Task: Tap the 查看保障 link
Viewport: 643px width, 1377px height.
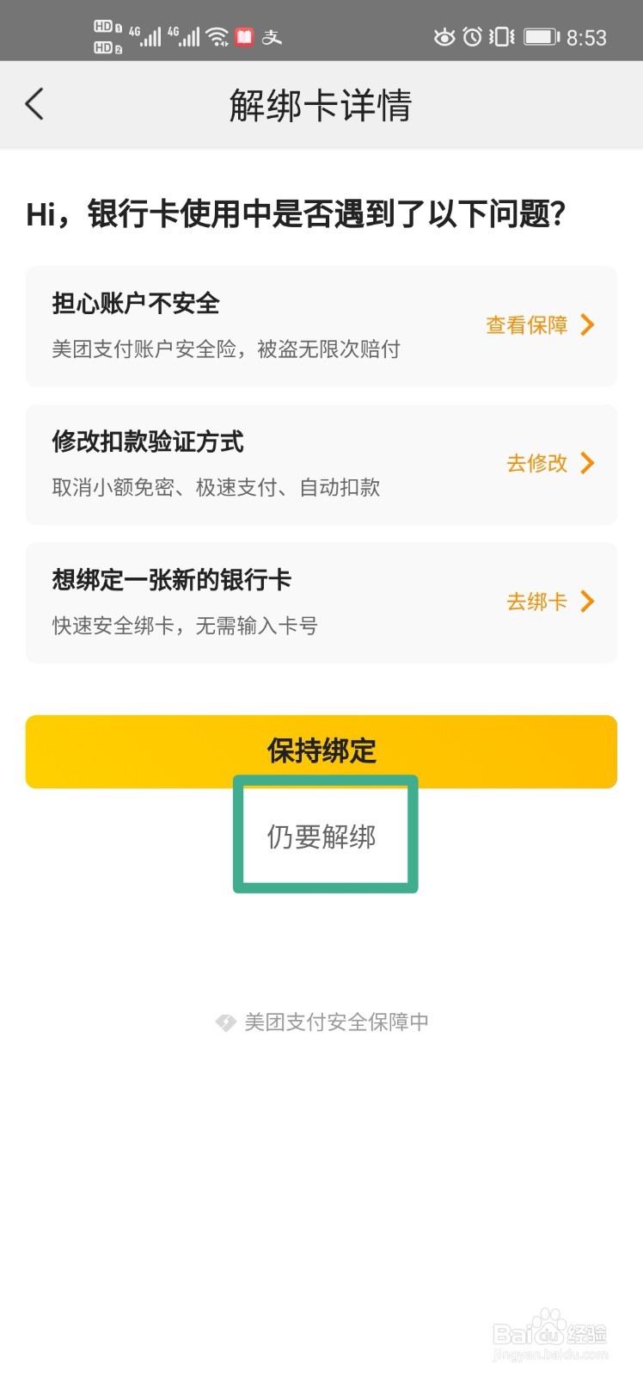Action: pos(527,324)
